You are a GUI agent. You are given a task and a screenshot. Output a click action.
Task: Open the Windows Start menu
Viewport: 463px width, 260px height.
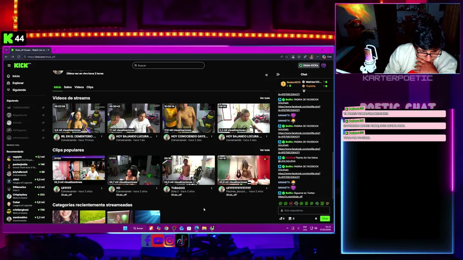[x=125, y=228]
